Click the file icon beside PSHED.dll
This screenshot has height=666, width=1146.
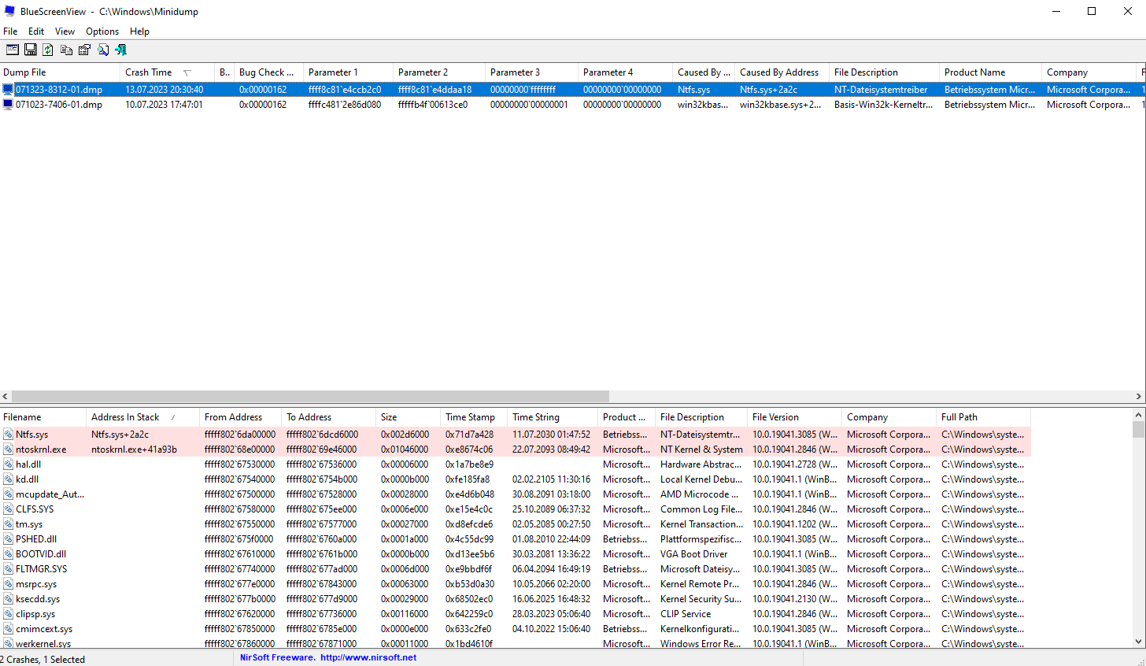(x=8, y=539)
